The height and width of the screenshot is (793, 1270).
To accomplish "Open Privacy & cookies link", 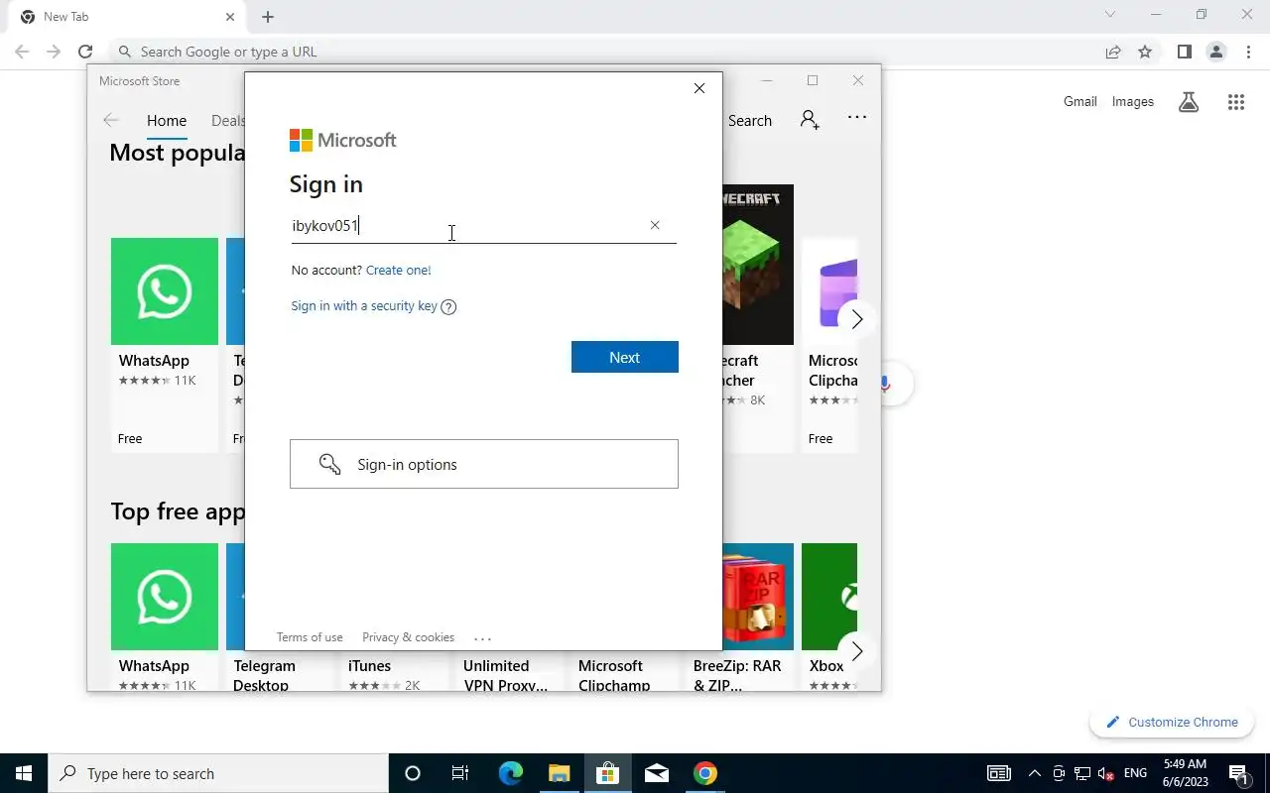I will 408,637.
